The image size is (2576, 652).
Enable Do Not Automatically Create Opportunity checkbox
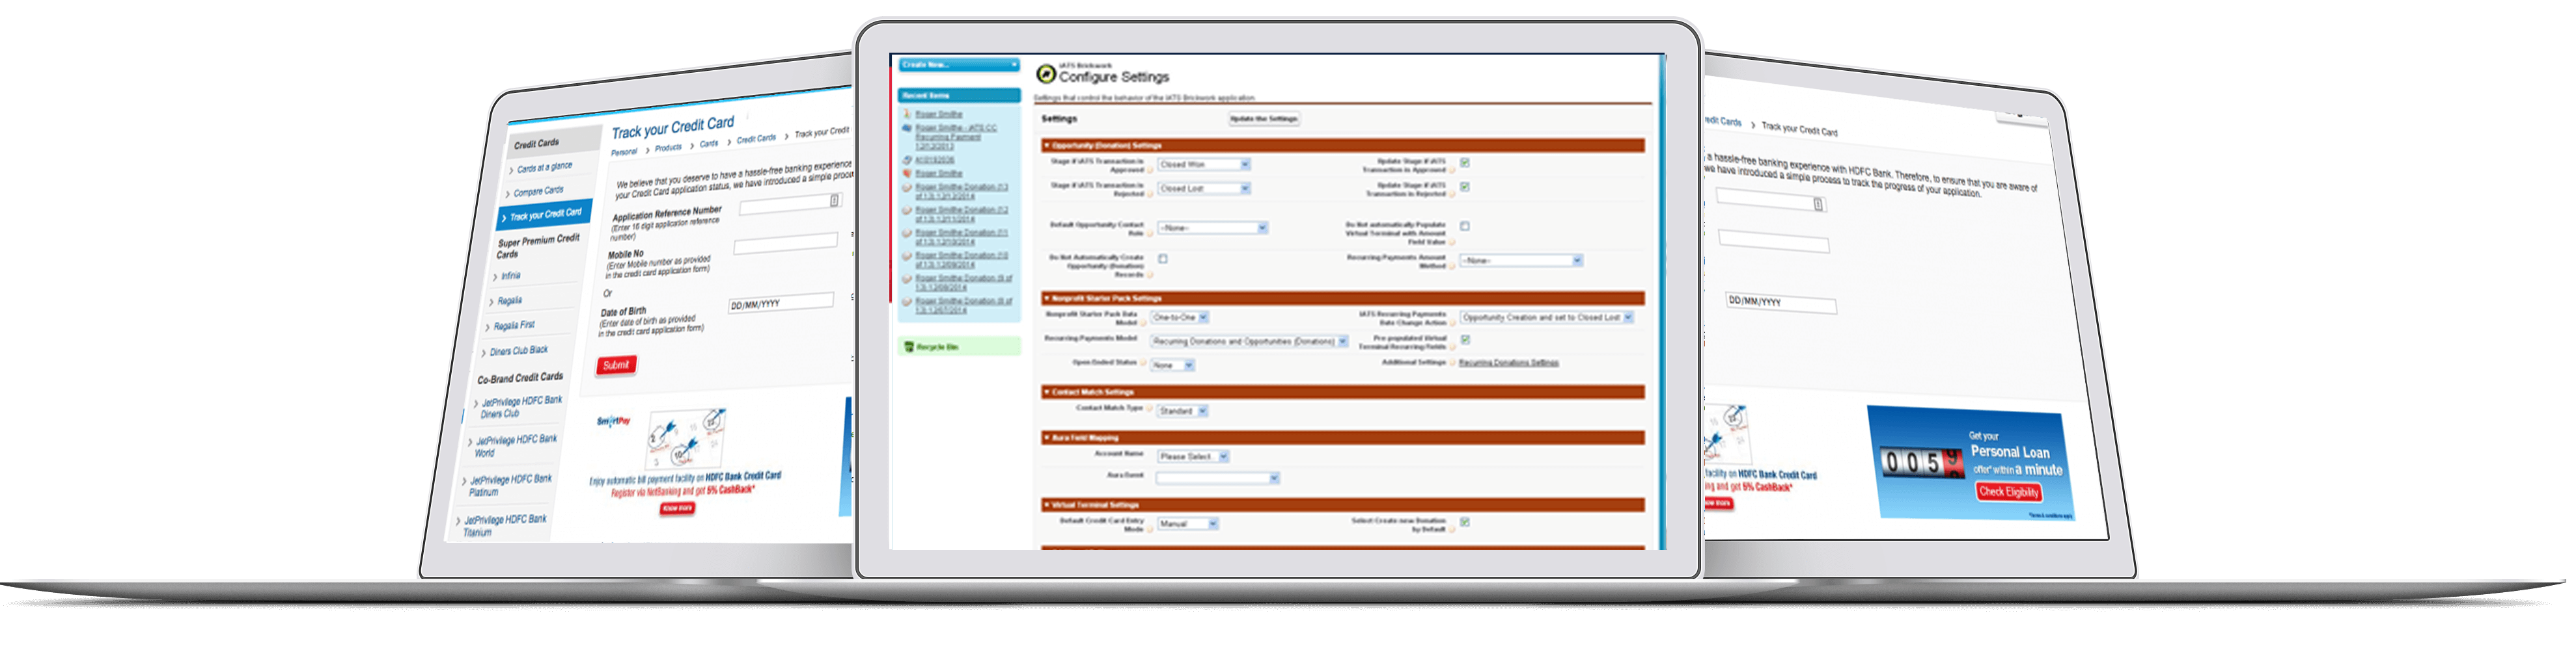(x=1163, y=259)
